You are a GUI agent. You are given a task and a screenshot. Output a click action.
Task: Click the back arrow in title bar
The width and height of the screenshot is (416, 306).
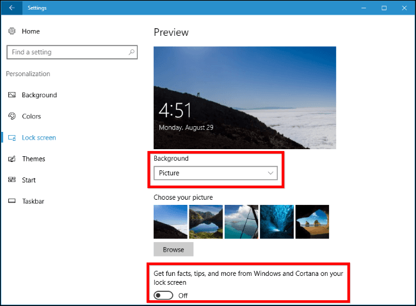[12, 8]
